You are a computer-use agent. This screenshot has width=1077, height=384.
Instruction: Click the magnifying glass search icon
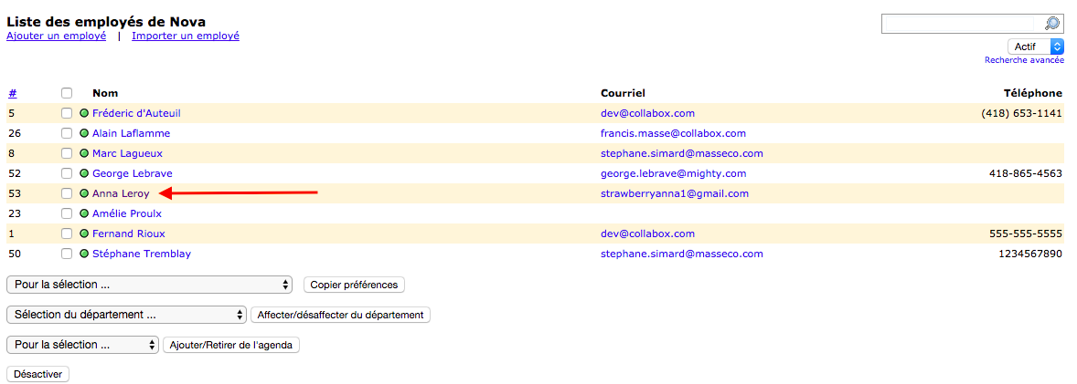tap(1052, 24)
